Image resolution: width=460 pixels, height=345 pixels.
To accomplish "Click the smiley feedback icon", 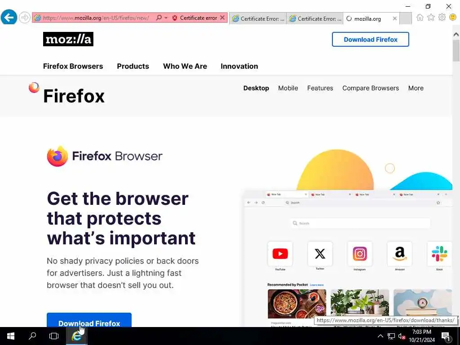I will pos(453,18).
